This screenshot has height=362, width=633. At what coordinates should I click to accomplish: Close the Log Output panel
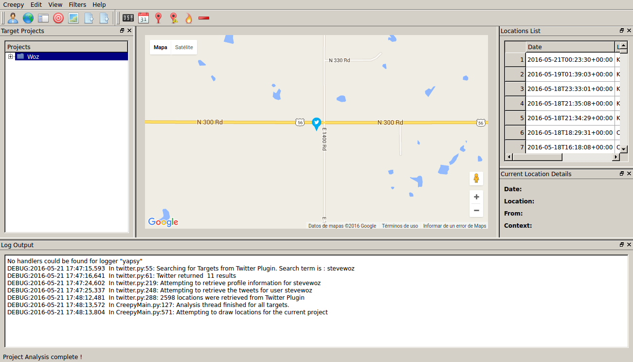click(x=629, y=245)
